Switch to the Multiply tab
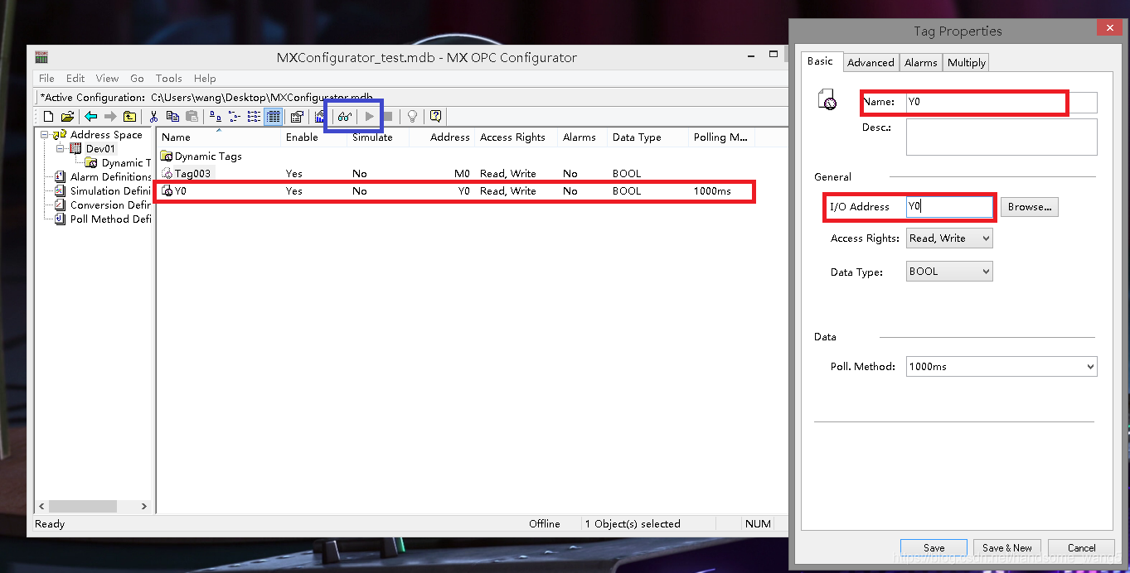 click(967, 63)
